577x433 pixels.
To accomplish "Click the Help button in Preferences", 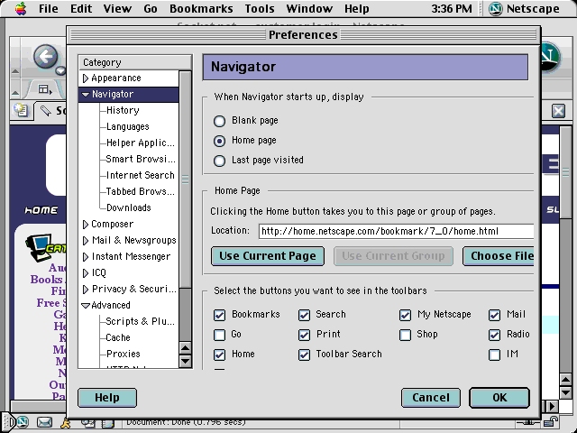I will coord(107,398).
